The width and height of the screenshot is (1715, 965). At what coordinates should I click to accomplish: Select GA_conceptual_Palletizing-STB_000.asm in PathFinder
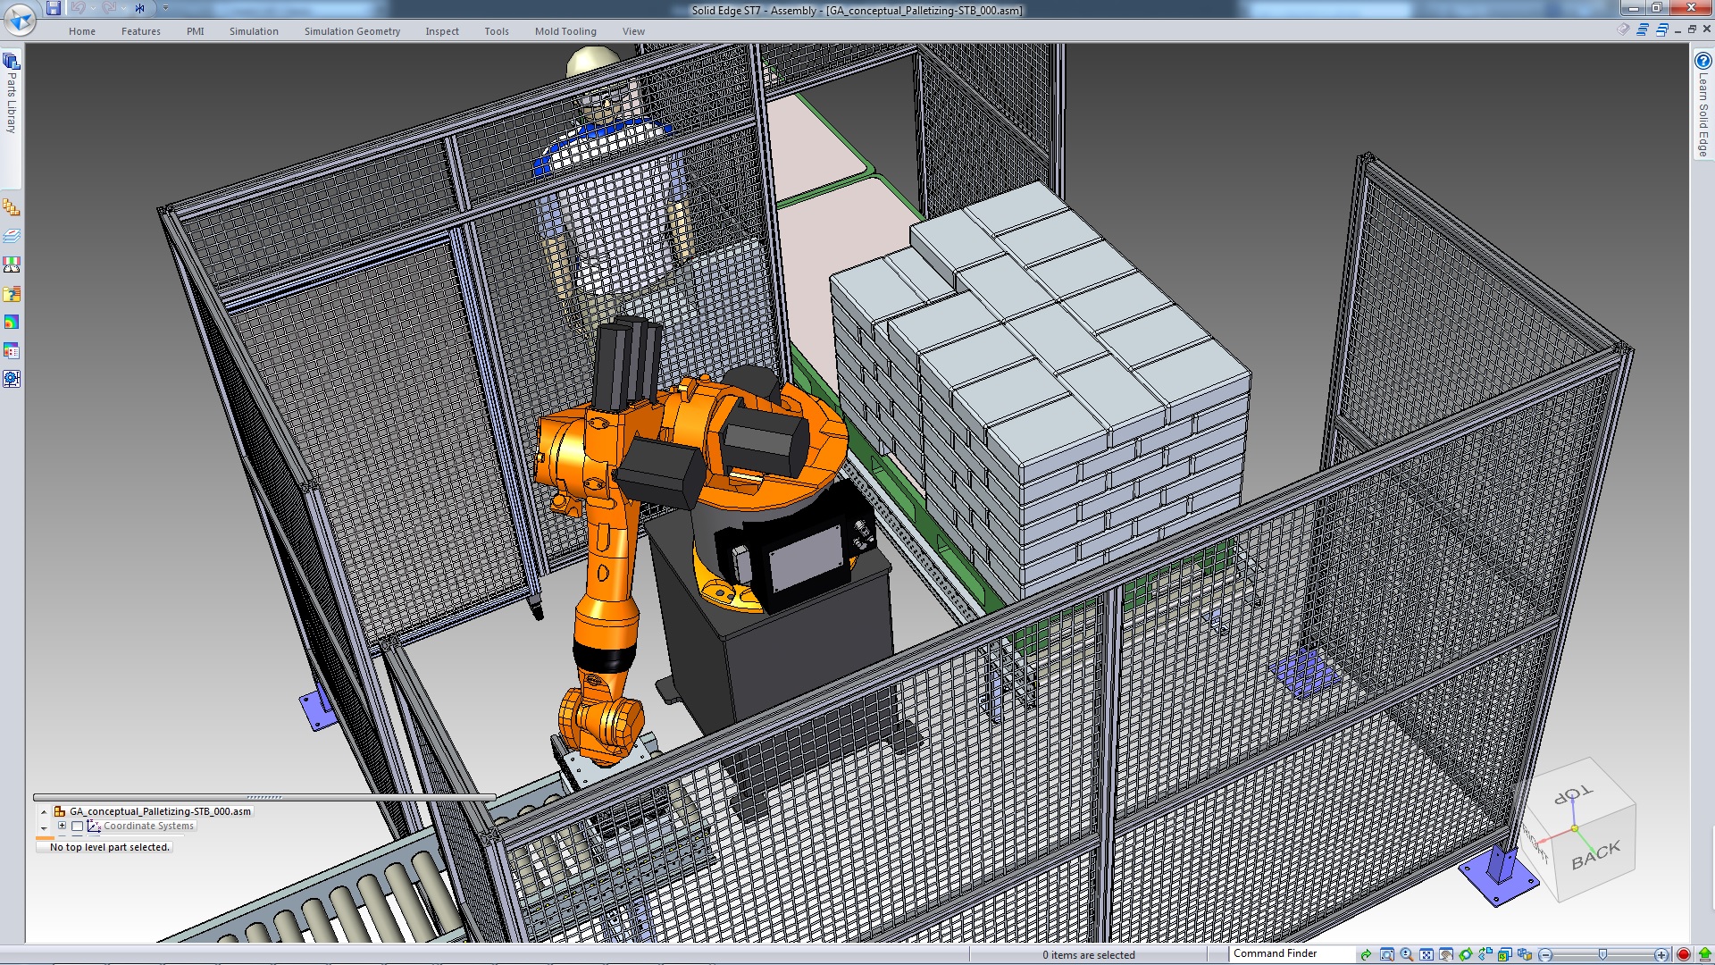(x=161, y=811)
